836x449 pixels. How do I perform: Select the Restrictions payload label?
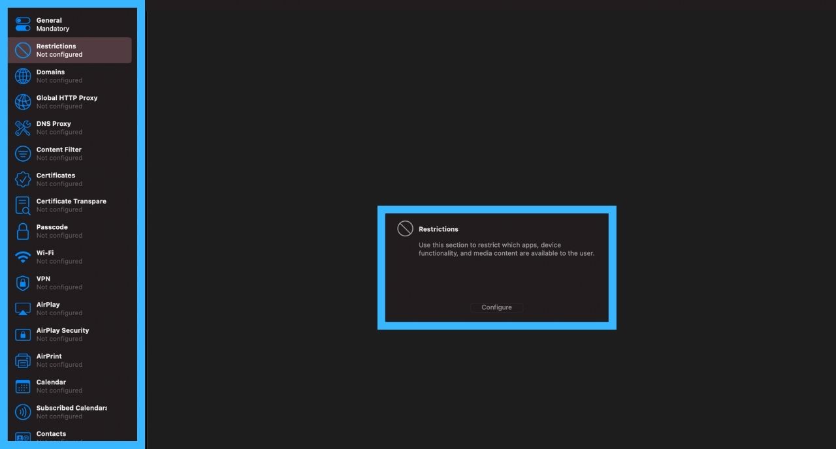coord(56,46)
